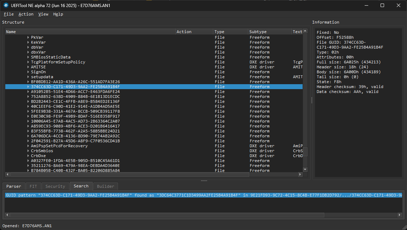Select the 6A706DCA-4CCB-4136-8D90-79E74AB2A92C row
The height and width of the screenshot is (230, 407).
point(154,136)
